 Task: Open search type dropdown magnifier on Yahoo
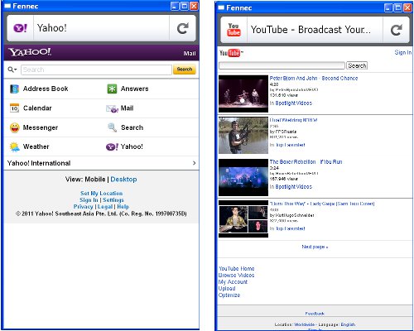[x=12, y=70]
